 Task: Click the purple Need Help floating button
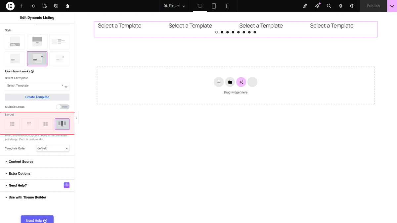(x=37, y=220)
